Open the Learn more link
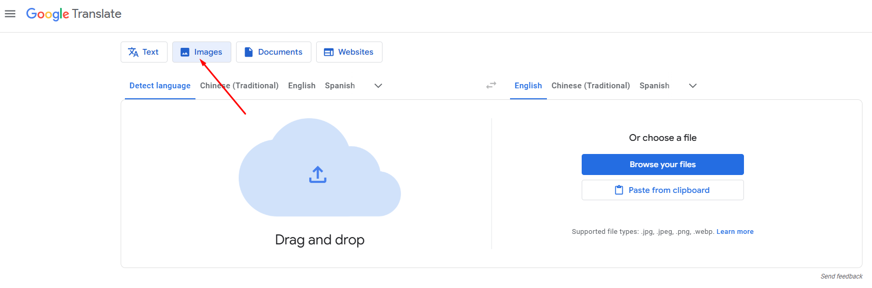Image resolution: width=872 pixels, height=288 pixels. point(734,232)
